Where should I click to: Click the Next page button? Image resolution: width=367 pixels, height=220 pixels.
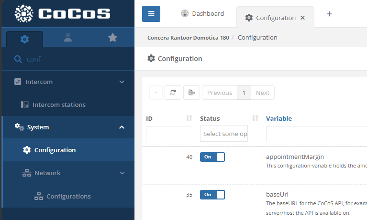tap(263, 93)
